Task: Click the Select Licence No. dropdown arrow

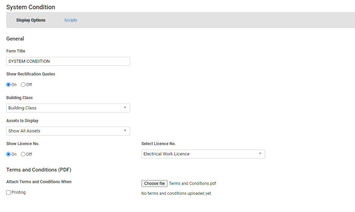Action: click(260, 154)
